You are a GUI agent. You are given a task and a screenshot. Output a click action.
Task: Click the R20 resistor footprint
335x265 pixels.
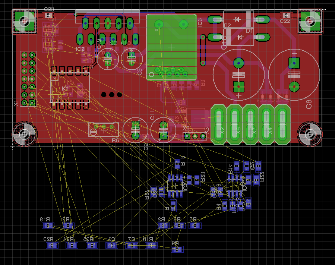54,245
